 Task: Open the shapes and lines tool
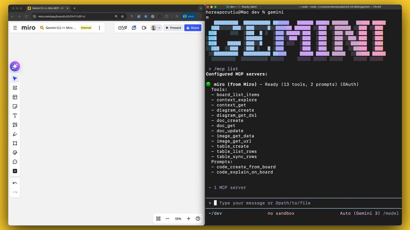pyautogui.click(x=15, y=125)
